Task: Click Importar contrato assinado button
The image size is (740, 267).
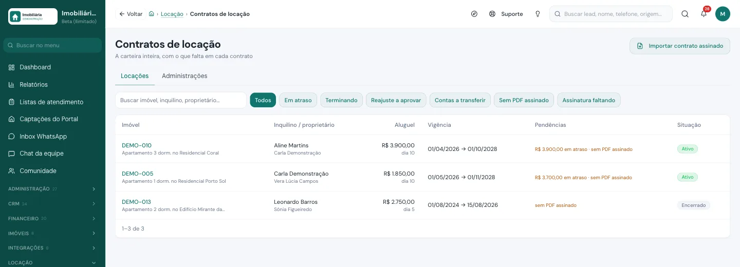Action: [680, 46]
